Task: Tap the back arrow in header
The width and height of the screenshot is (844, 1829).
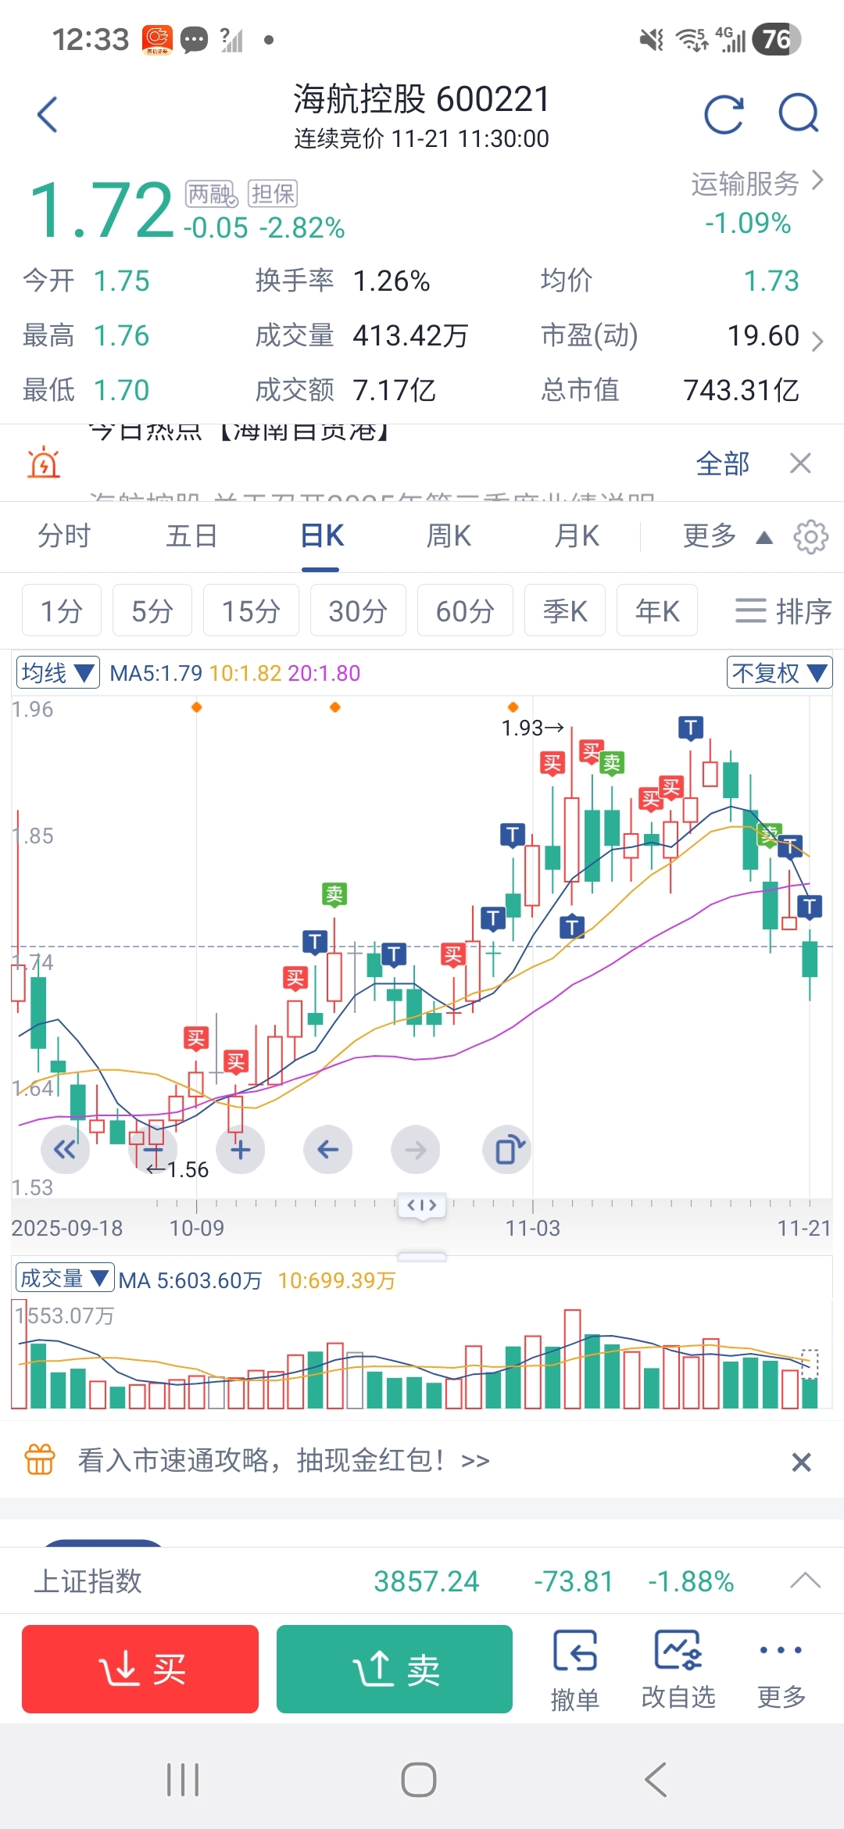Action: tap(48, 115)
